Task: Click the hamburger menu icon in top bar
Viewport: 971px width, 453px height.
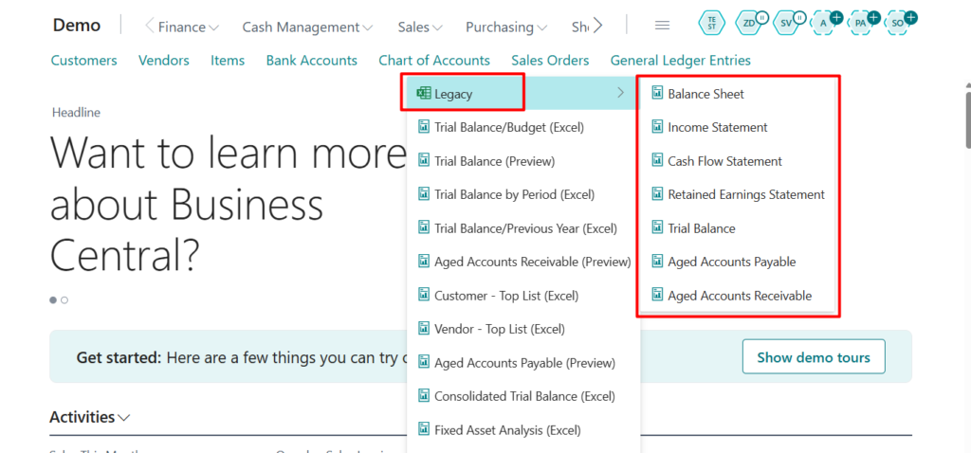Action: click(663, 26)
